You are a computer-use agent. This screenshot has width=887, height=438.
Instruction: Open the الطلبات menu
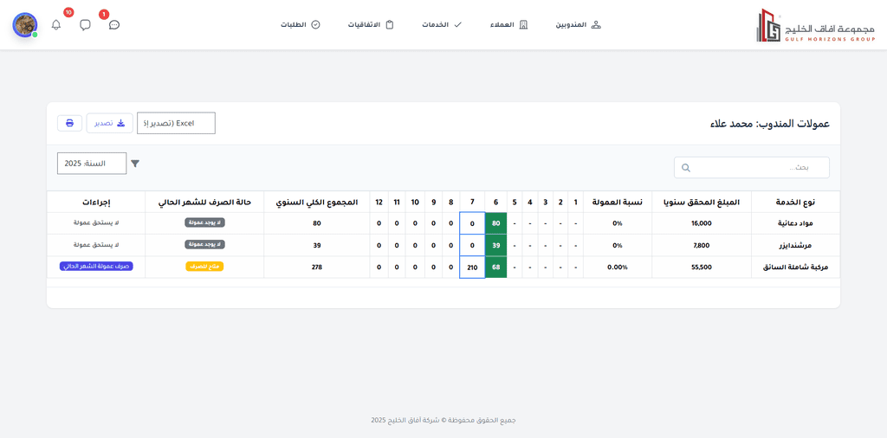[x=301, y=25]
